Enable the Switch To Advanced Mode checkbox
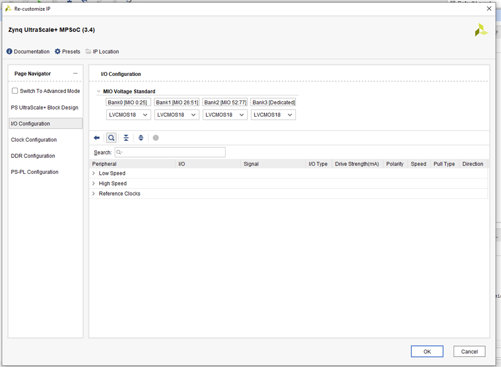 (15, 91)
